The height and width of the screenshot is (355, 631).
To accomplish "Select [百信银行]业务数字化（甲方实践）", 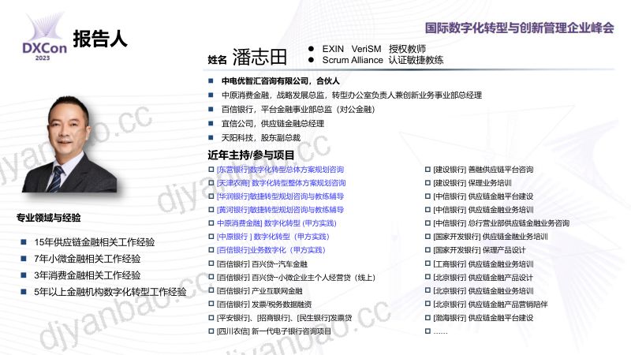I will click(271, 250).
